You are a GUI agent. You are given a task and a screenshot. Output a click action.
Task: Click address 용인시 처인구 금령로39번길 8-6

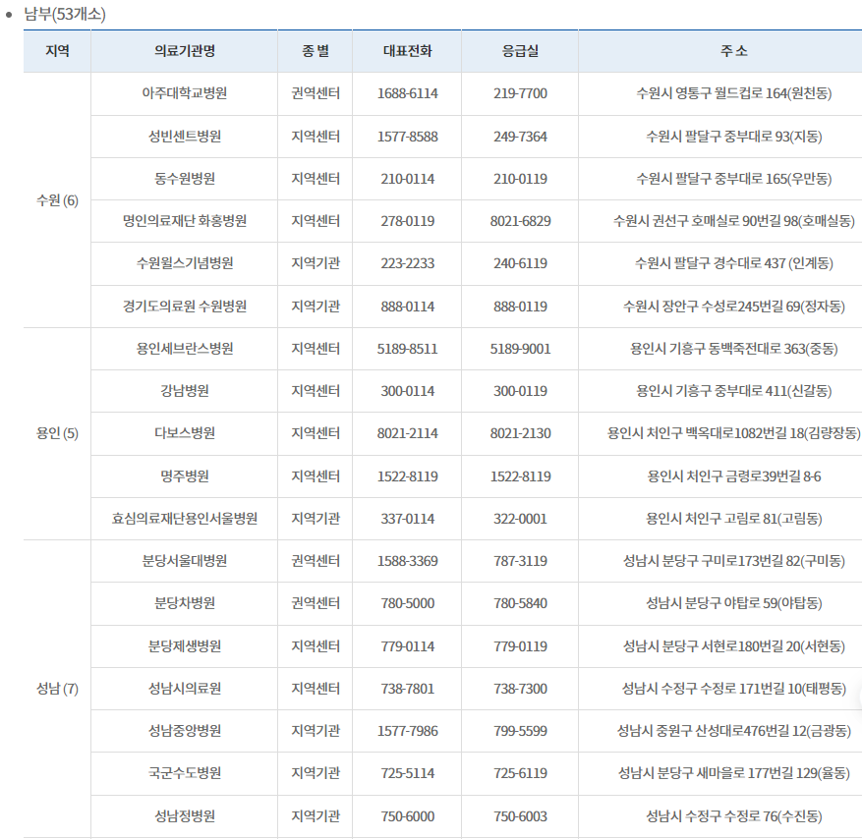click(x=734, y=475)
